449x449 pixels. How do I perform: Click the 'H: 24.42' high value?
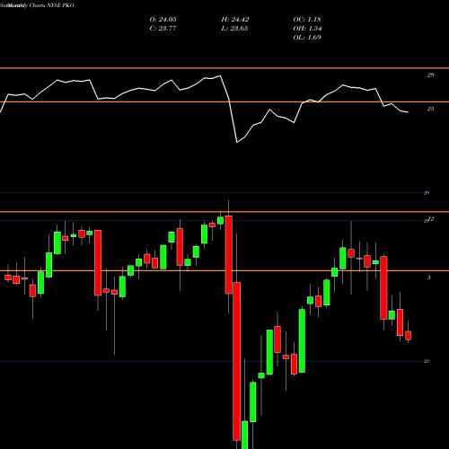pos(235,20)
